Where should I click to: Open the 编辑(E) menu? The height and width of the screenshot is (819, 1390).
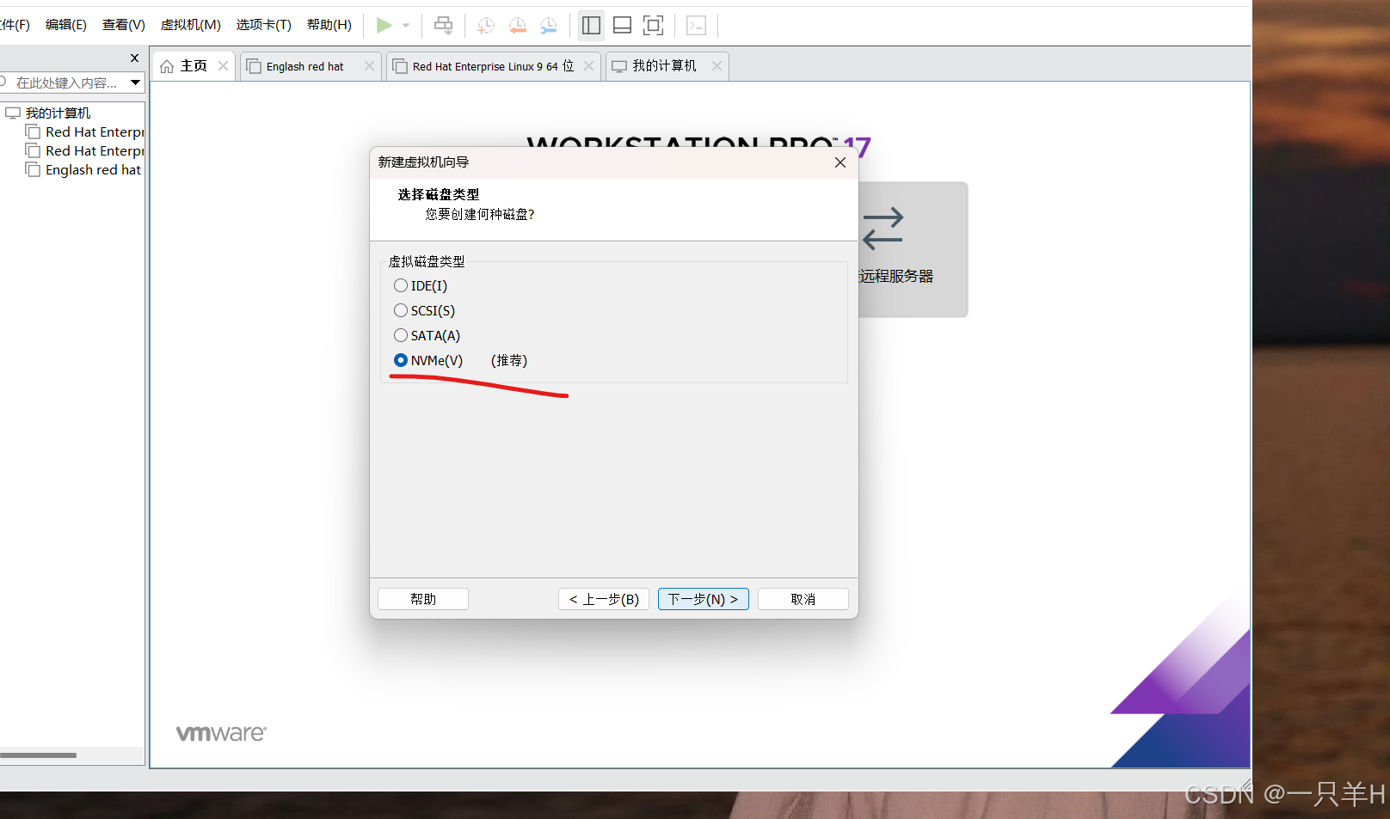pos(66,25)
